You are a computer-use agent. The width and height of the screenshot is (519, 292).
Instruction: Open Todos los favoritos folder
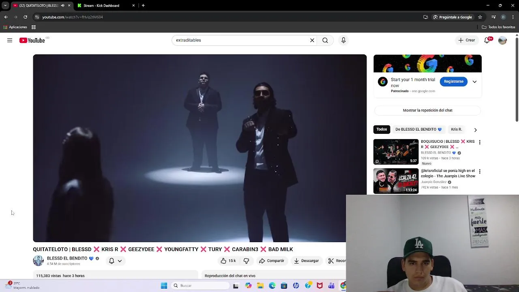click(x=498, y=27)
